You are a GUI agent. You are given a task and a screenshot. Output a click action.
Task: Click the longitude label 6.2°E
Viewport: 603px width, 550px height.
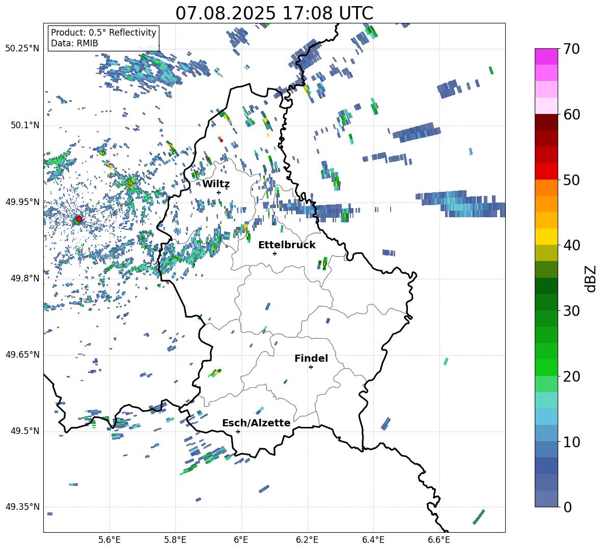click(307, 540)
